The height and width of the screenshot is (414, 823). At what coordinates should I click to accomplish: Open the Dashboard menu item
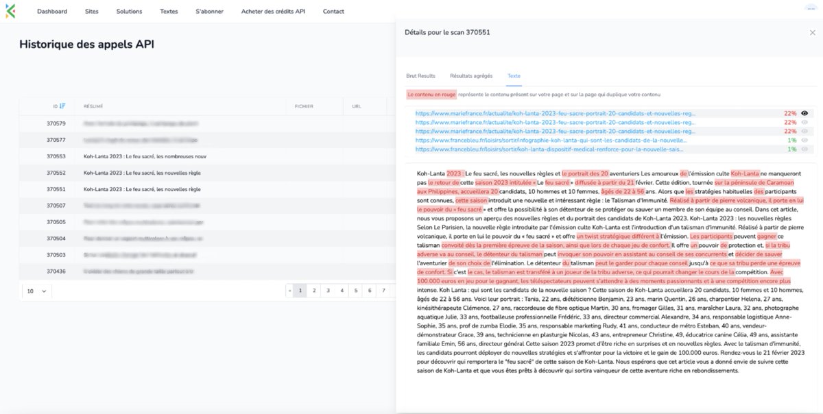pyautogui.click(x=52, y=12)
